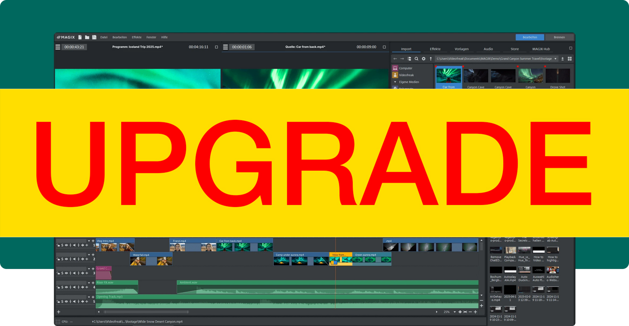Go up one folder level
629x326 pixels.
(x=431, y=59)
